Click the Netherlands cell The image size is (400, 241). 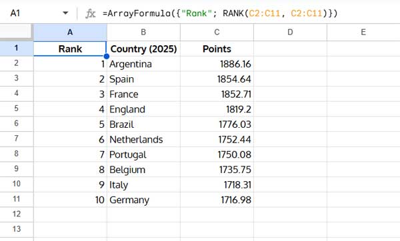point(143,139)
